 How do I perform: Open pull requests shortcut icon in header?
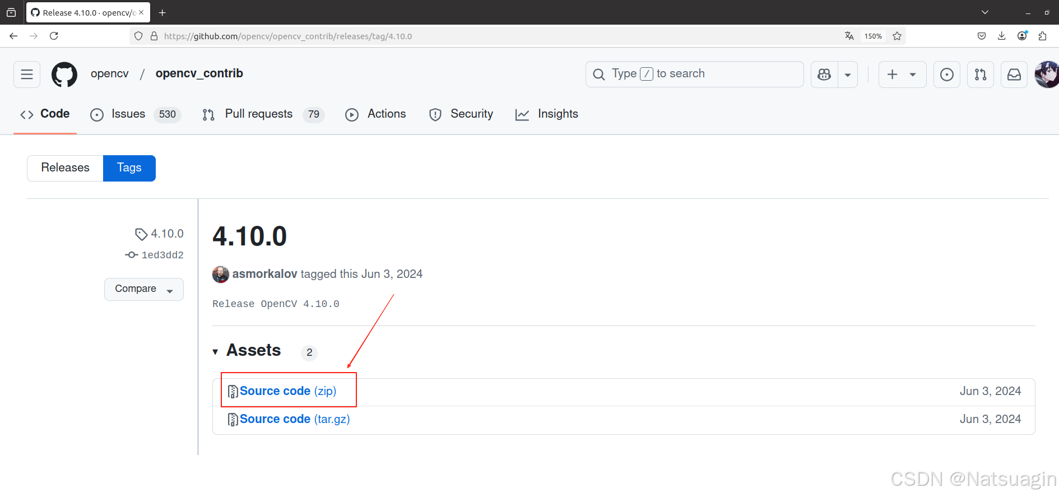tap(981, 75)
